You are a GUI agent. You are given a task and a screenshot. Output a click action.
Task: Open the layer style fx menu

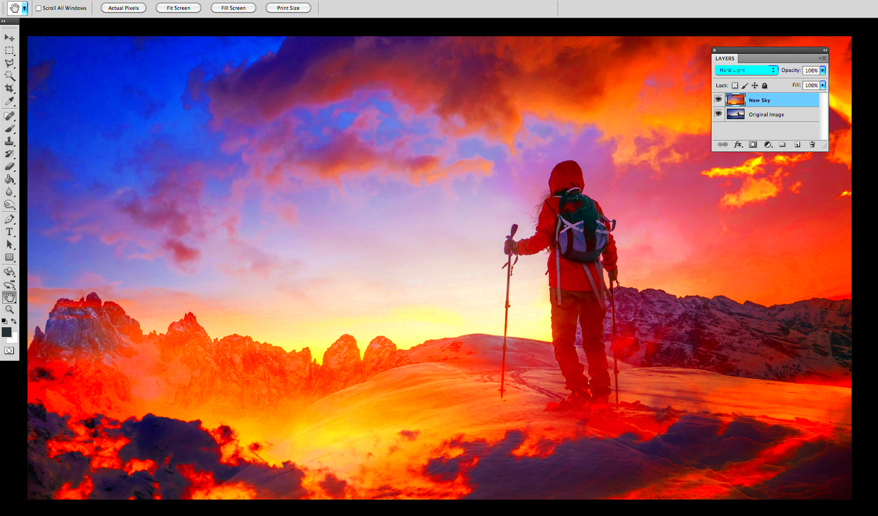coord(738,145)
